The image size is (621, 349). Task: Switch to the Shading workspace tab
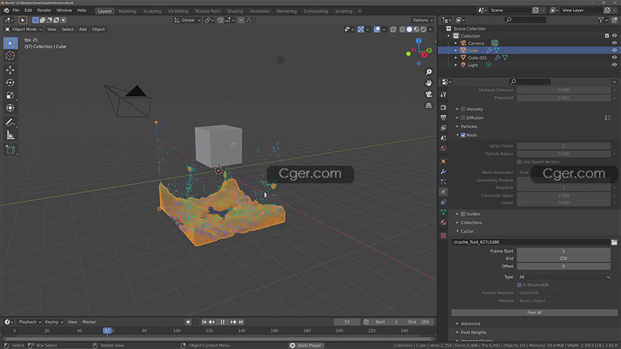tap(235, 11)
